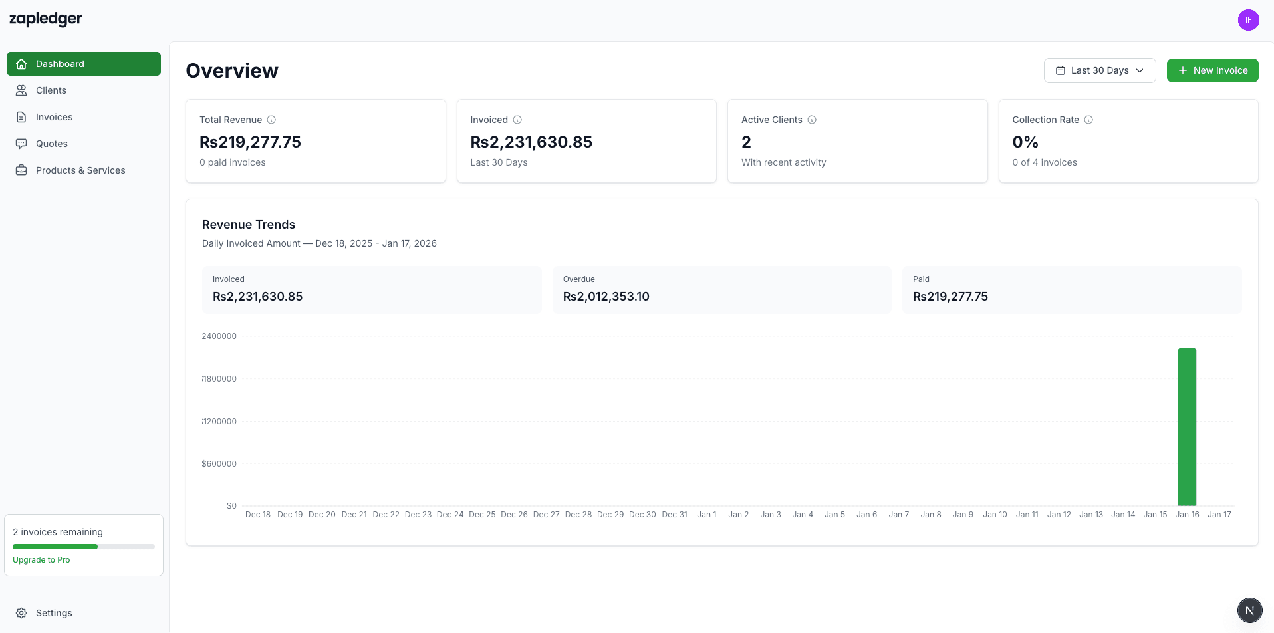Navigate to the Quotes section
This screenshot has height=633, width=1274.
(x=52, y=144)
